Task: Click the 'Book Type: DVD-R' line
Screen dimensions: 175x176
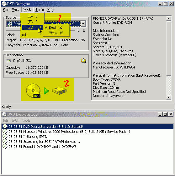Action: click(x=107, y=79)
